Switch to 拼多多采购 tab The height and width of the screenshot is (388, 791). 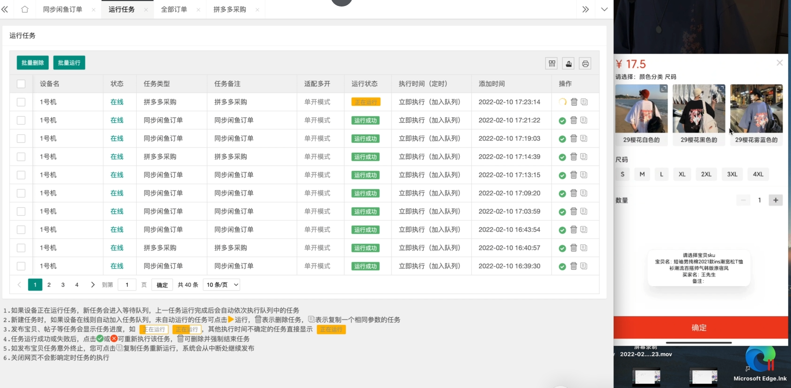click(230, 9)
